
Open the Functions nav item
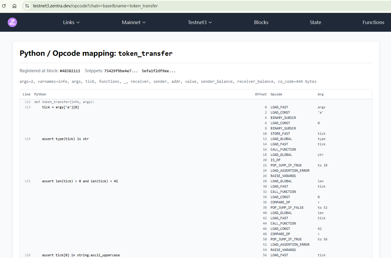coord(373,22)
